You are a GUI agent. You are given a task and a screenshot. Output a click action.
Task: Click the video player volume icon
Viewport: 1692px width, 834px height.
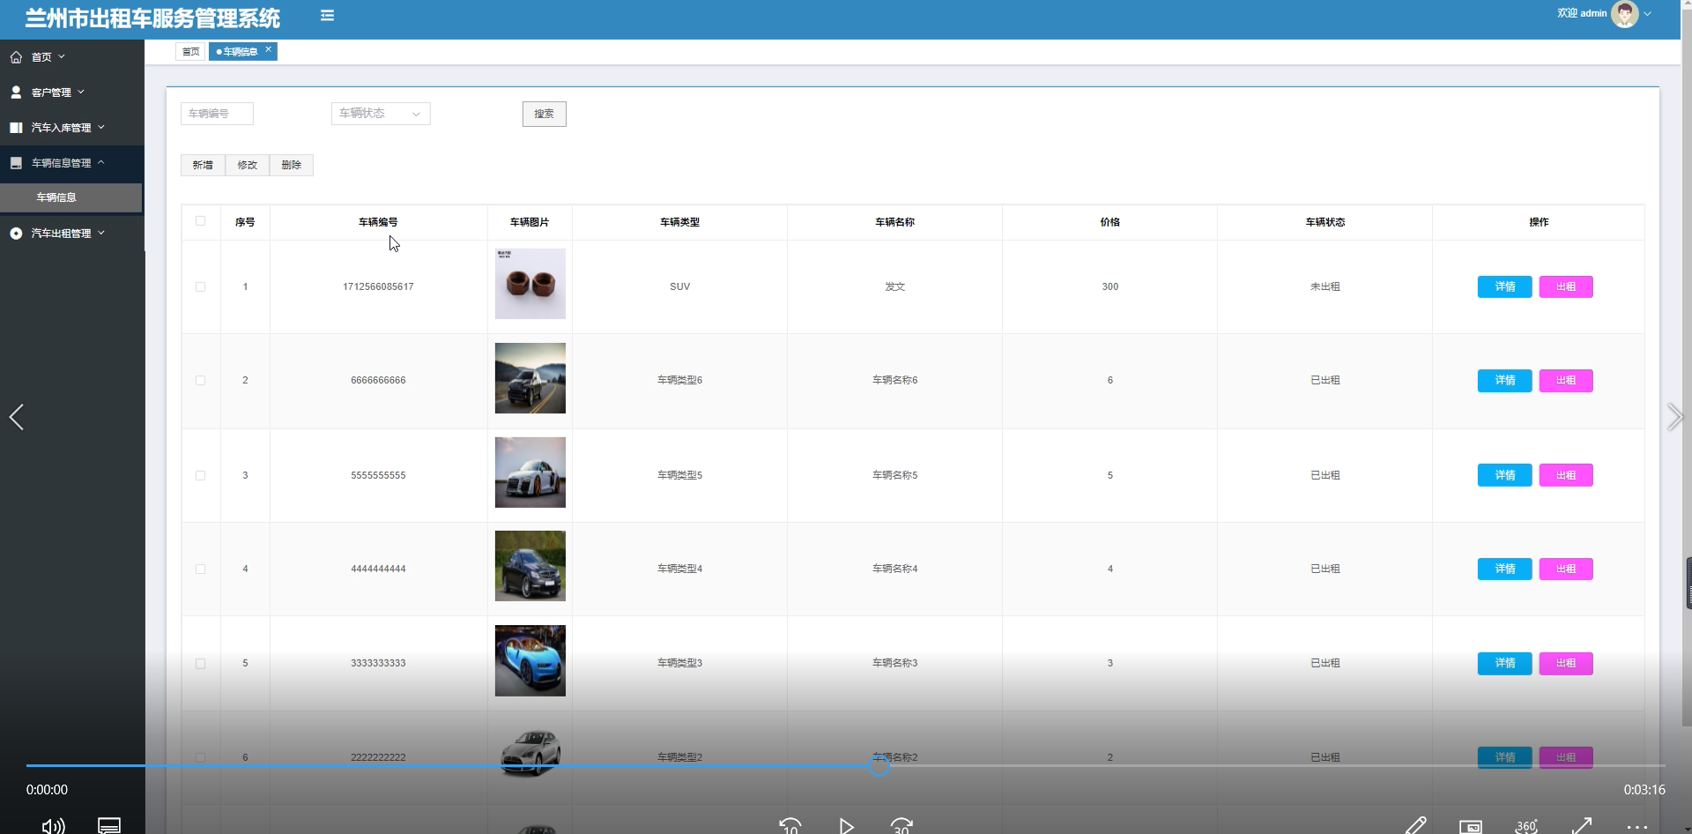coord(53,826)
